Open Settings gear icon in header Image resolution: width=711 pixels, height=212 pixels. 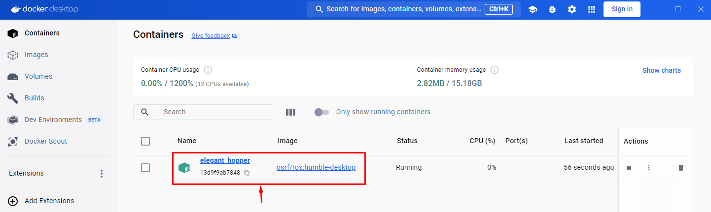[572, 9]
